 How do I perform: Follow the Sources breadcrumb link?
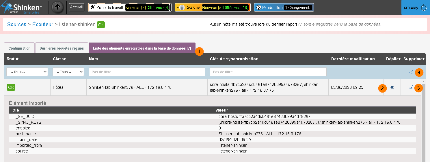pos(16,25)
